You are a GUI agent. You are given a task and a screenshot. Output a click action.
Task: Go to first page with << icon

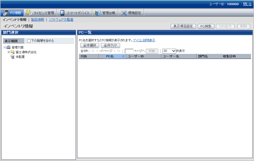pyautogui.click(x=93, y=51)
